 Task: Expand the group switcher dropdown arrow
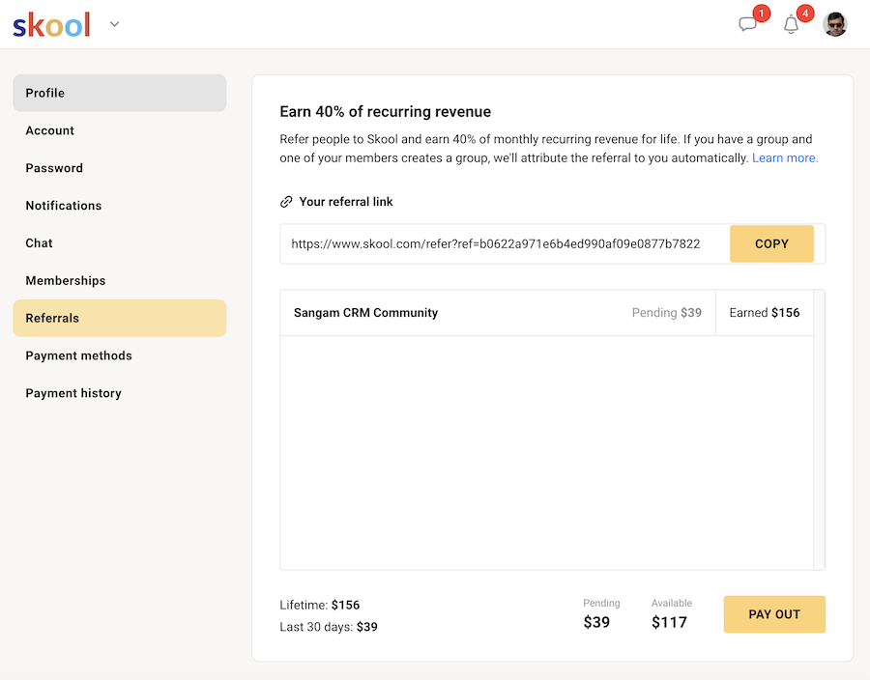click(x=114, y=24)
